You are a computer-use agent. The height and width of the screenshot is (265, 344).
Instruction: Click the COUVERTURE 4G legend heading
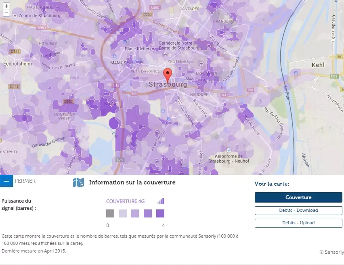[x=125, y=201]
